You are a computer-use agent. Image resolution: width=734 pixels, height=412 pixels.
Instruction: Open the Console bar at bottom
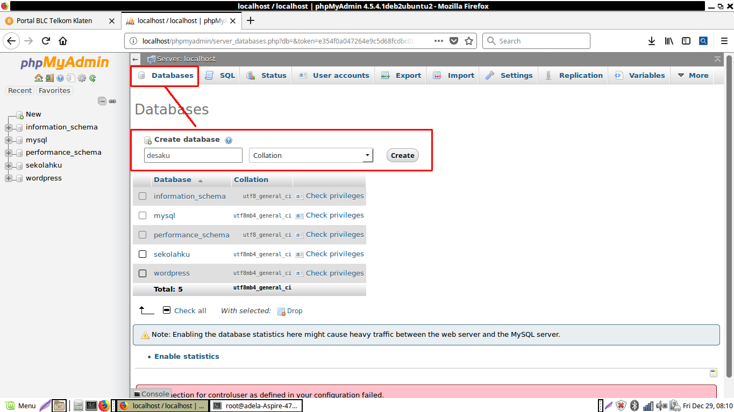(152, 394)
